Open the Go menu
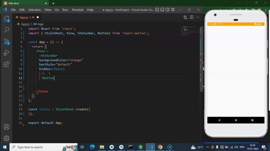 click(57, 10)
